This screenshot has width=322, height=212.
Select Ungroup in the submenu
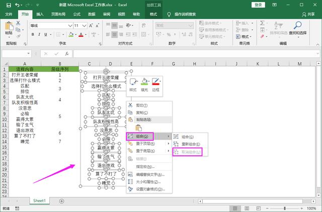click(190, 152)
